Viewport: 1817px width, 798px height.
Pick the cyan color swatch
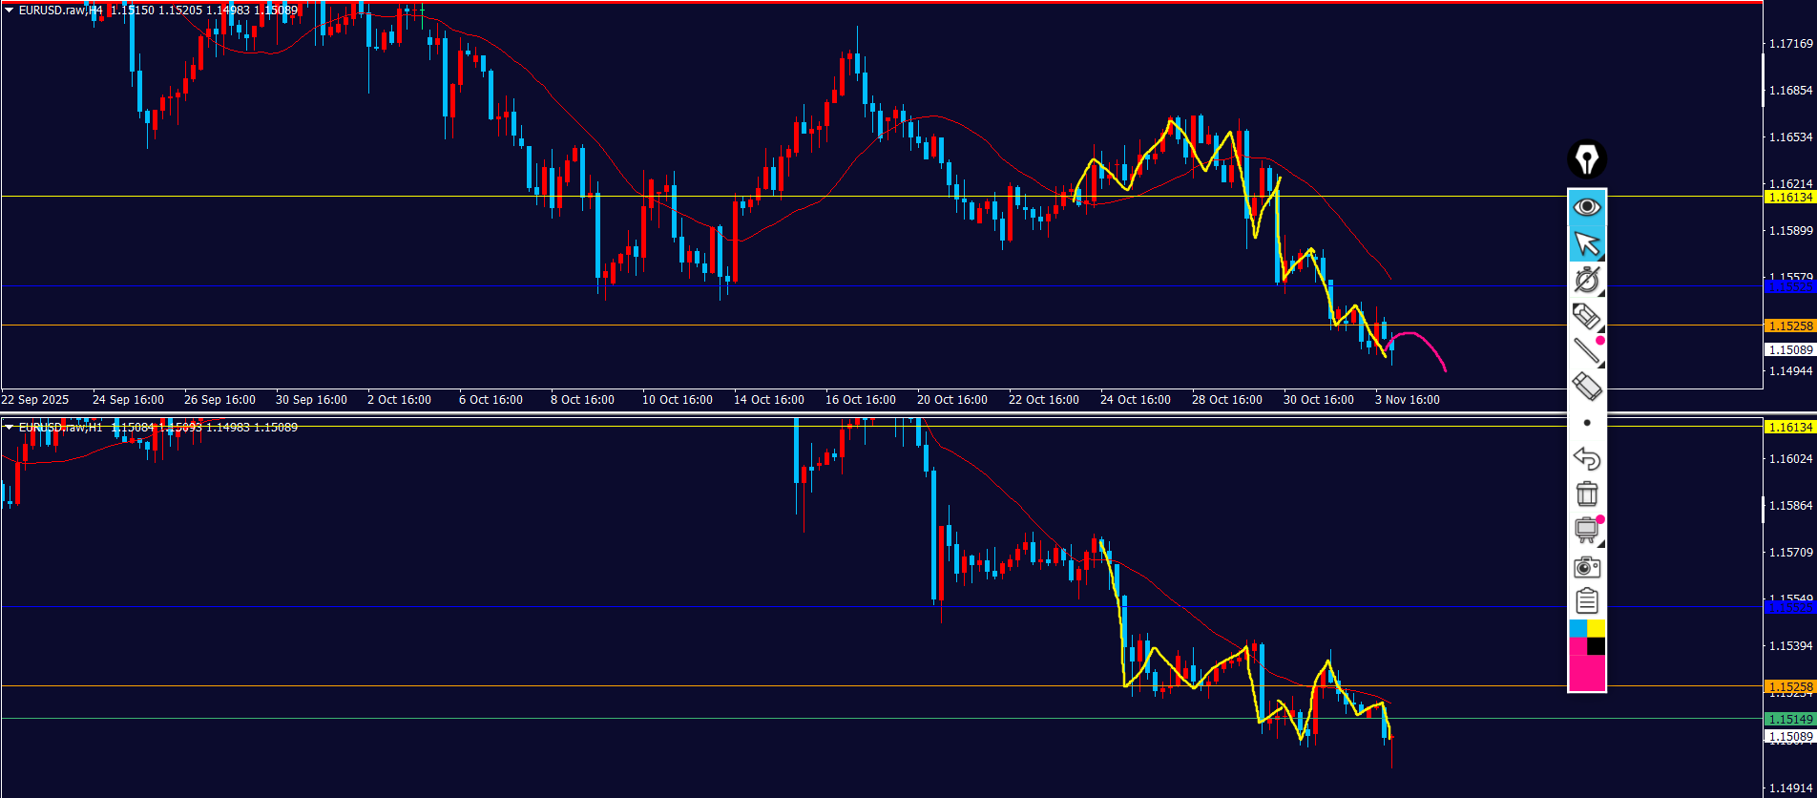pyautogui.click(x=1577, y=628)
